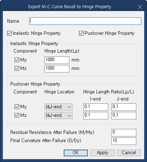This screenshot has height=162, width=147.
Task: Click the Apply button
Action: (x=103, y=153)
